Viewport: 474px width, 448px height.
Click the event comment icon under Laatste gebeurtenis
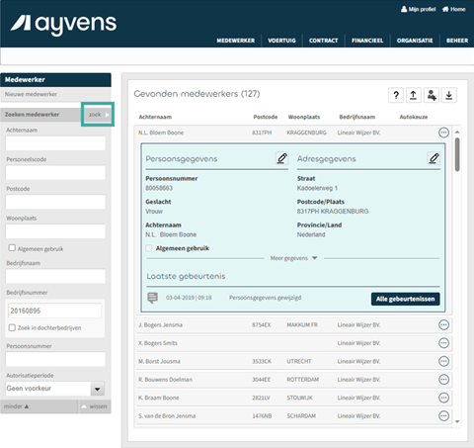[x=152, y=298]
